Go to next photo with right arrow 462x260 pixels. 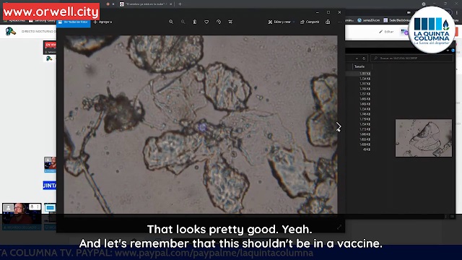click(x=339, y=127)
